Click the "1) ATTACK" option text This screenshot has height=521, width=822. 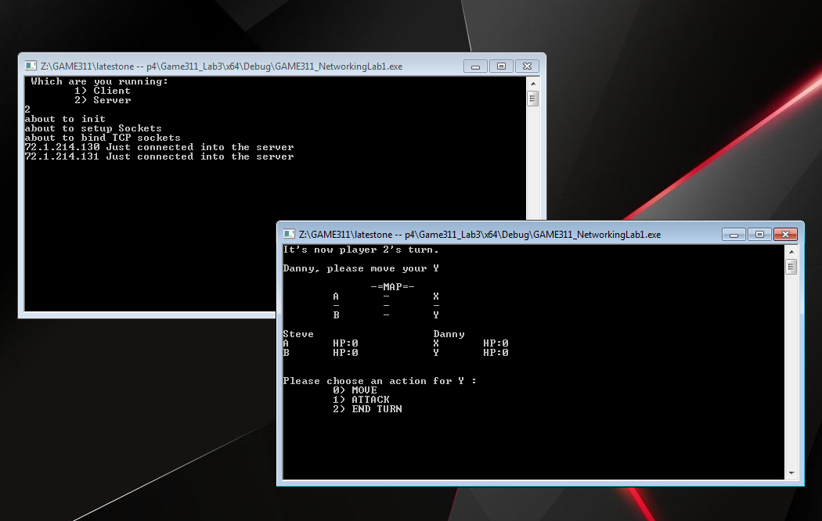point(361,400)
